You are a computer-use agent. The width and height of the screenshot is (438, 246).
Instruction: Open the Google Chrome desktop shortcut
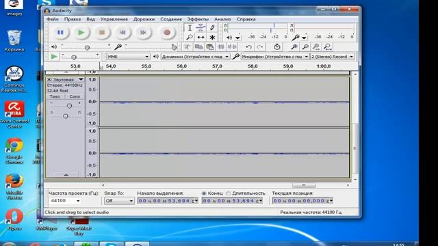coord(14,150)
